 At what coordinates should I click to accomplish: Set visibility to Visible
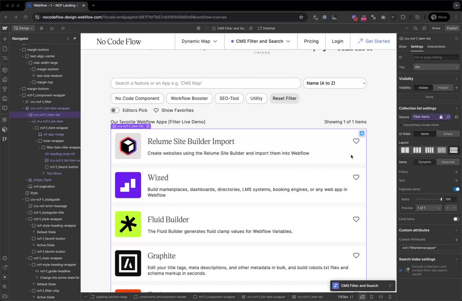[423, 88]
